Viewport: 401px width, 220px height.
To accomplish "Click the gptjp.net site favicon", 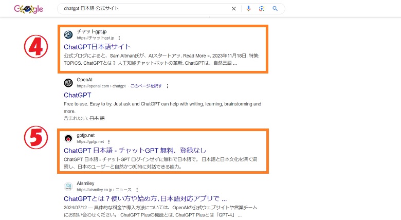I will (68, 138).
